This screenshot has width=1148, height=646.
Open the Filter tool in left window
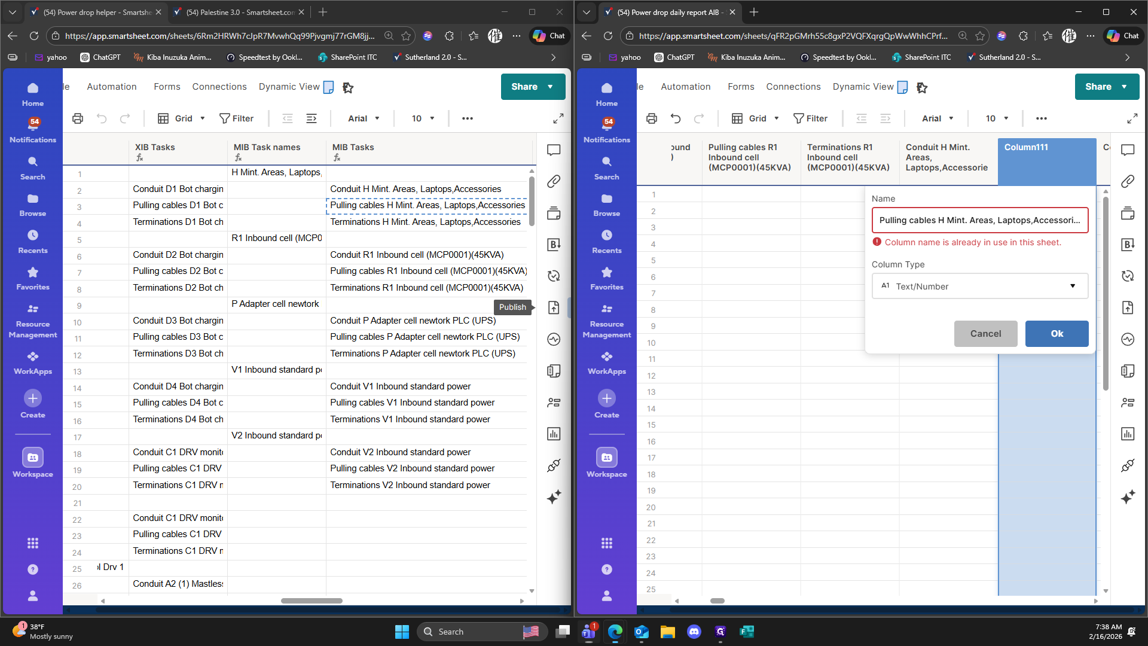[x=237, y=118]
